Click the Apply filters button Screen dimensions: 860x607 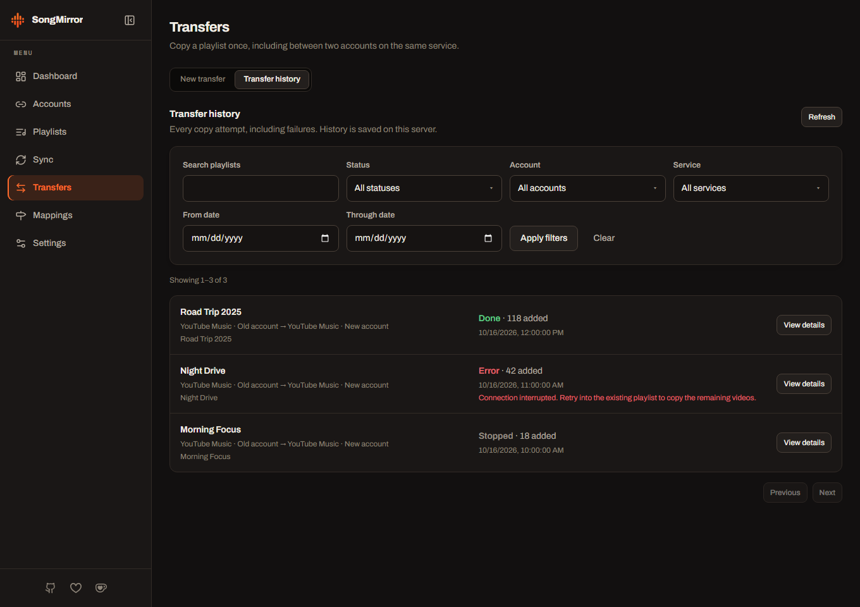point(544,238)
